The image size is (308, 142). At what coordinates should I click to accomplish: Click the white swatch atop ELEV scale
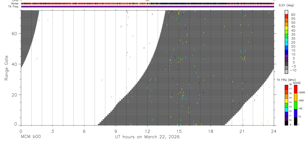pos(286,12)
